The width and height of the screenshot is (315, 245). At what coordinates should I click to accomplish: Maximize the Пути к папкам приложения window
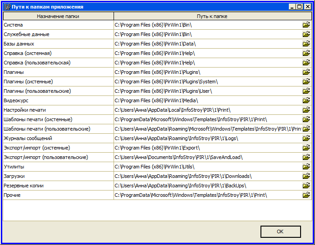pyautogui.click(x=299, y=7)
